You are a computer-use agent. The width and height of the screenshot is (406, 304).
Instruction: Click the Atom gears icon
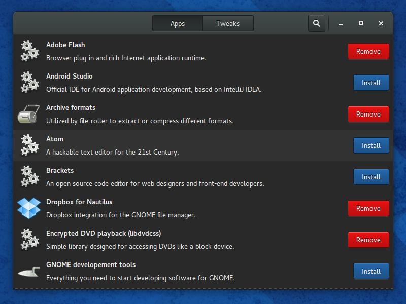click(29, 145)
